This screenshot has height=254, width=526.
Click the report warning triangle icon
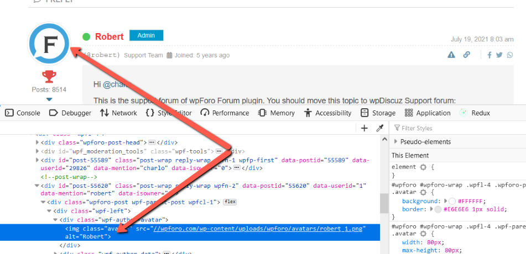point(451,55)
